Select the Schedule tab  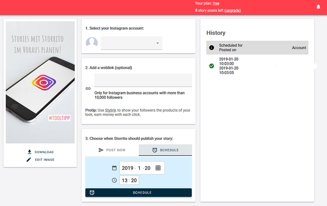[x=165, y=150]
